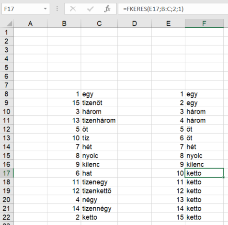Screen dimensions: 228x225
Task: Click cell C18 'tizenegy'
Action: point(99,182)
